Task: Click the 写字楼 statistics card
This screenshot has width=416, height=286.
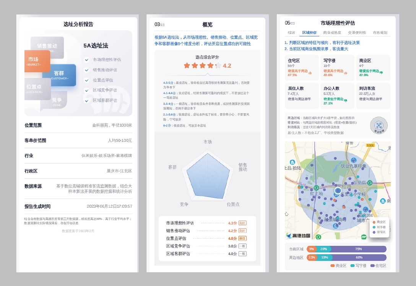Action: click(337, 68)
